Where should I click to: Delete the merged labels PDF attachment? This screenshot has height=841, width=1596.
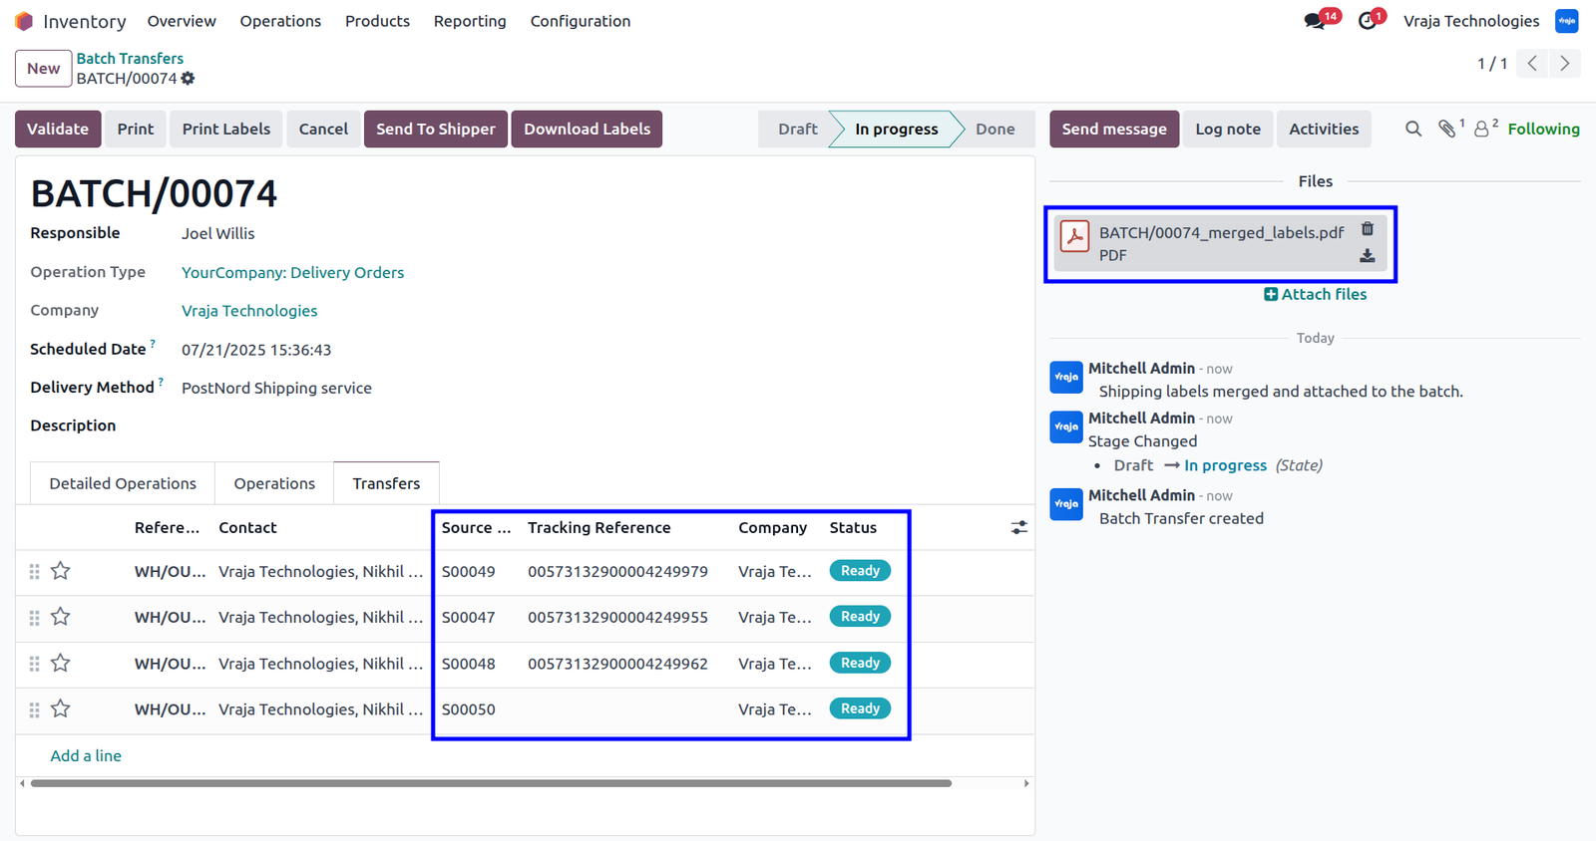1368,229
